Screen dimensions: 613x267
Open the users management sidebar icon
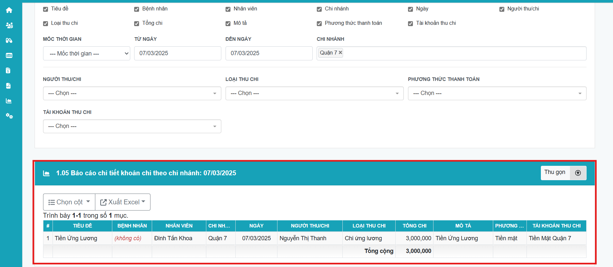pos(9,25)
